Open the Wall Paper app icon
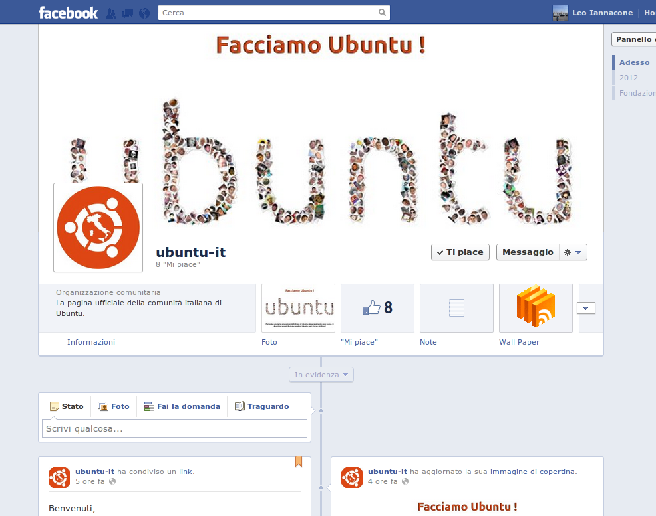 [536, 308]
